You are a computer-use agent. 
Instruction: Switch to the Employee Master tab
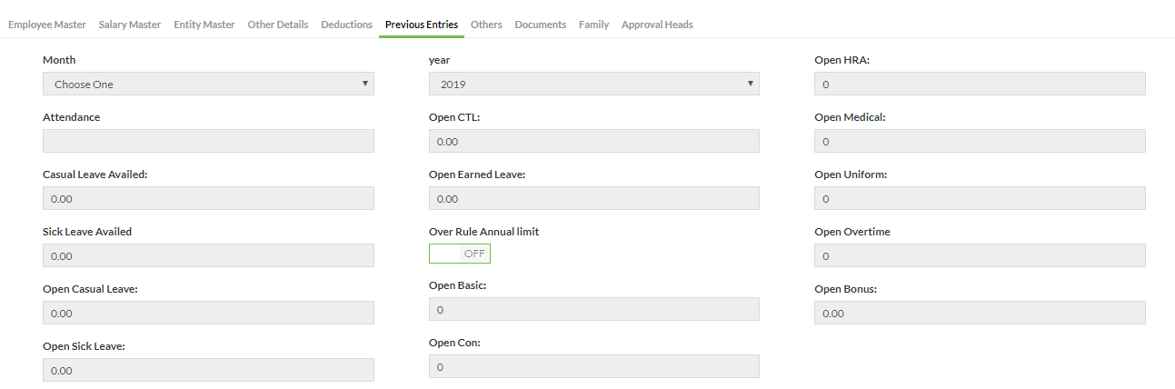click(47, 25)
